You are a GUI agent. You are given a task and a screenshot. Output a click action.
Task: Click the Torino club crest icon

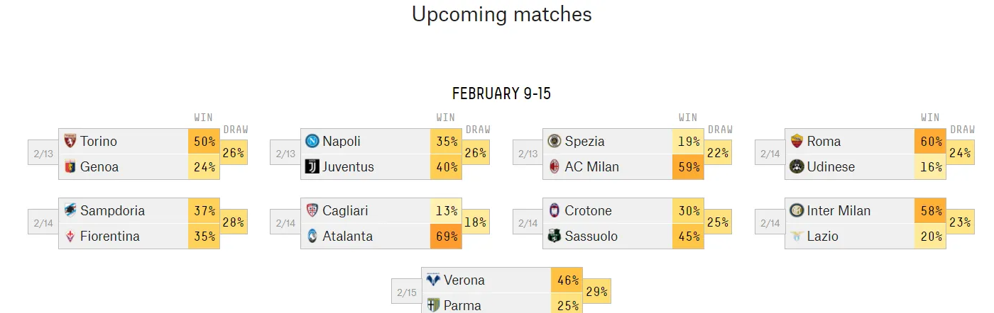(70, 141)
